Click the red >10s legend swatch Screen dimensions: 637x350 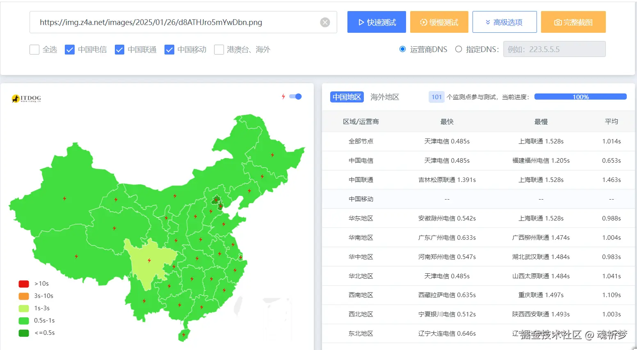[x=24, y=284]
